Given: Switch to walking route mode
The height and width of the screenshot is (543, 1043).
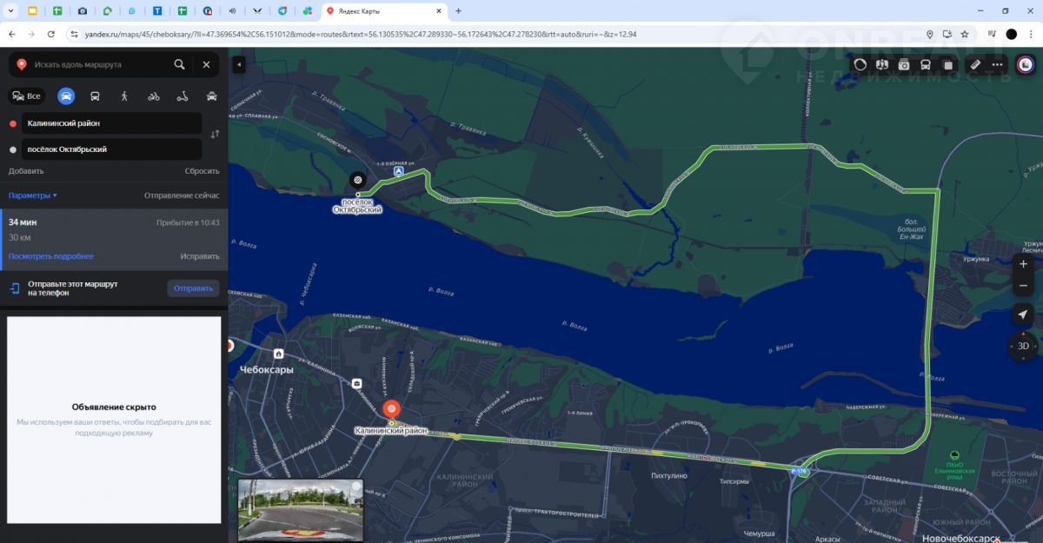Looking at the screenshot, I should (124, 96).
